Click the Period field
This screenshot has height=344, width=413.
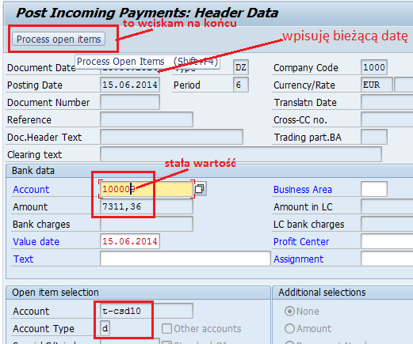pyautogui.click(x=241, y=85)
